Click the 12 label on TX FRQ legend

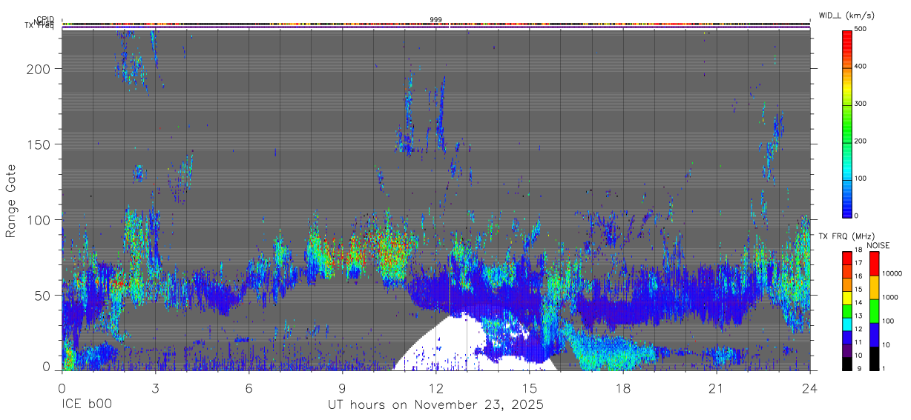(x=858, y=329)
